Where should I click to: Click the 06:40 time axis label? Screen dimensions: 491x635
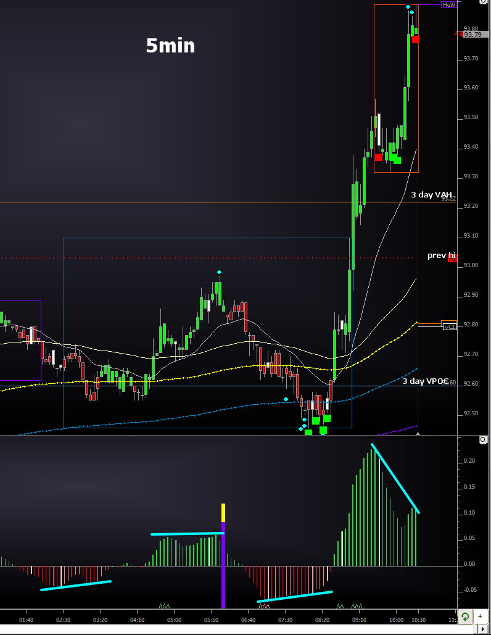(248, 620)
